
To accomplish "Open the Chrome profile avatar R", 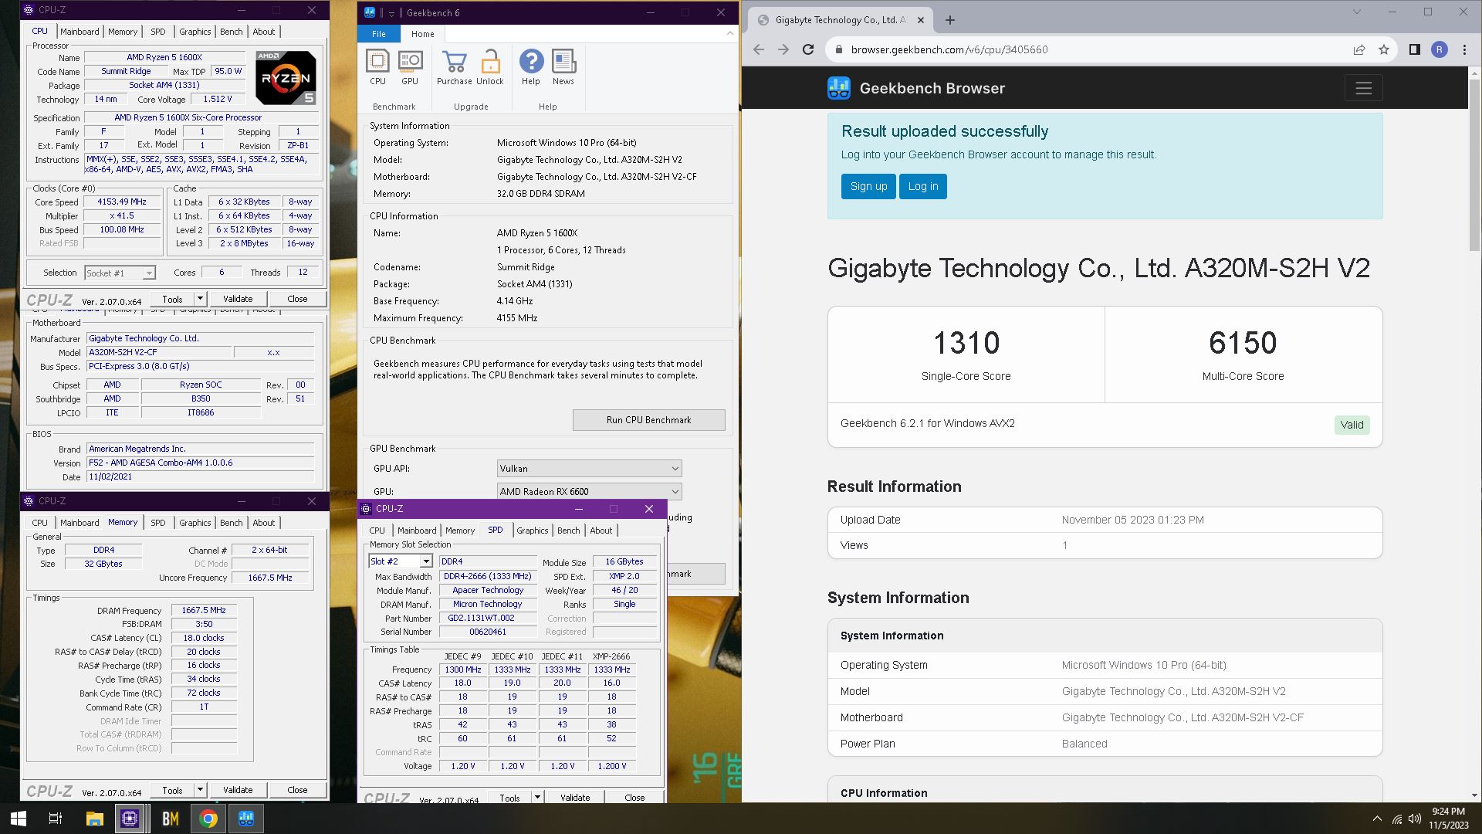I will [1439, 49].
